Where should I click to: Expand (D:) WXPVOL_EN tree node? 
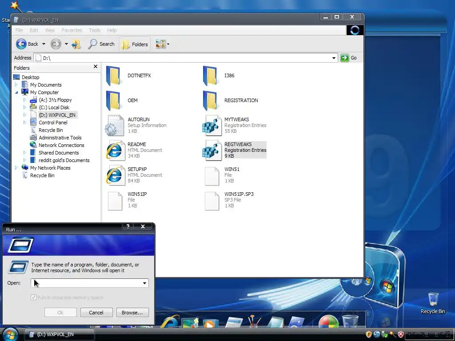25,115
